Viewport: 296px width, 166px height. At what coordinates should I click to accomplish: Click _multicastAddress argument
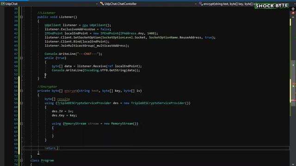[110, 46]
